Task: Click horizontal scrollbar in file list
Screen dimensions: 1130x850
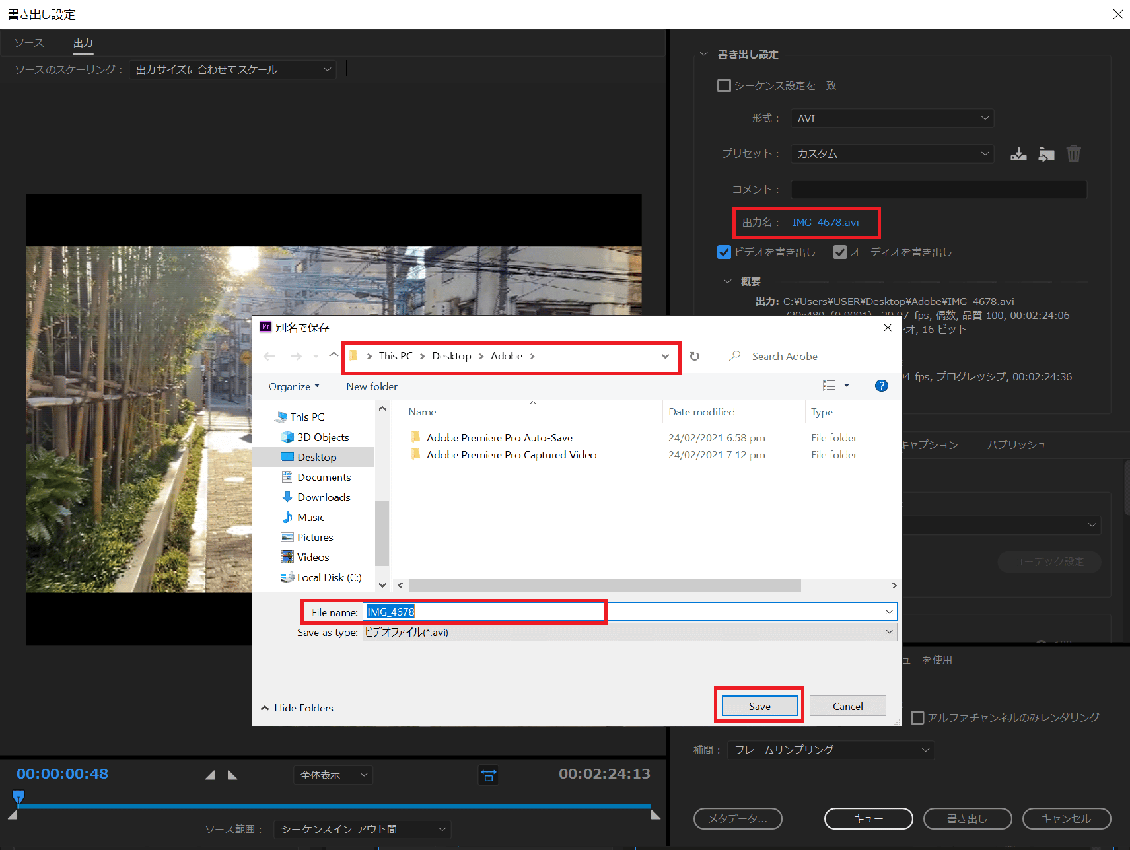Action: click(604, 585)
